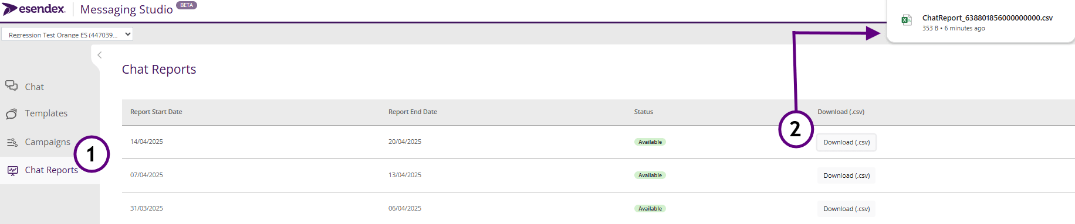Click the BETA badge beside Messaging Studio
The height and width of the screenshot is (224, 1075).
[x=187, y=5]
